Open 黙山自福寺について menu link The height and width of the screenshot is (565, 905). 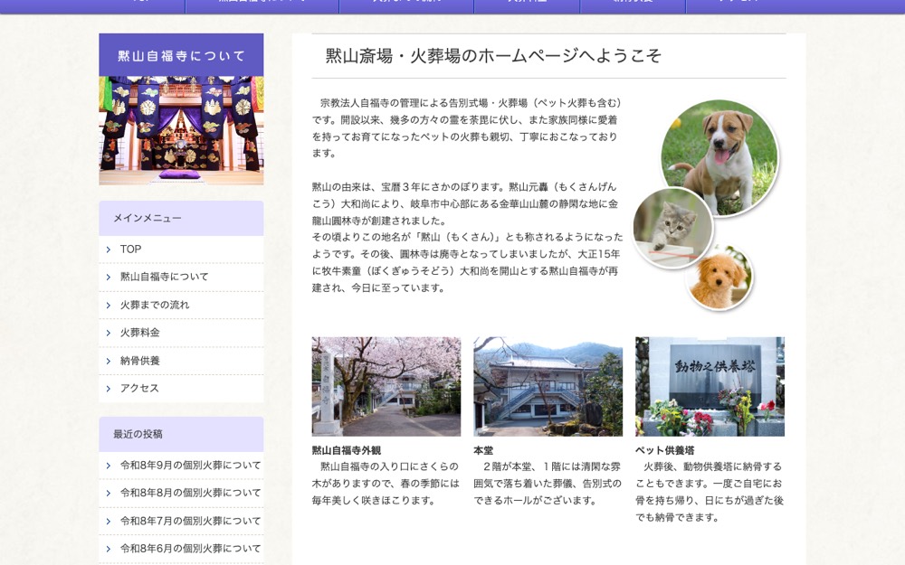164,277
